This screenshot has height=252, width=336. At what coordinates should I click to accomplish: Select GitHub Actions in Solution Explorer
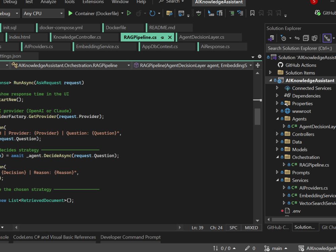(x=301, y=65)
